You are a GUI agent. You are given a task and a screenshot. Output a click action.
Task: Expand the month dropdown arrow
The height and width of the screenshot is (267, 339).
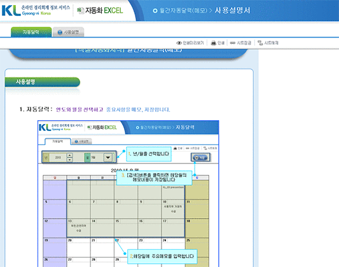(108, 158)
